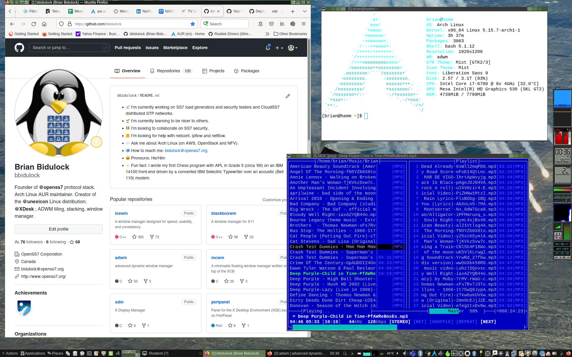Open the achievement badge icon
The width and height of the screenshot is (572, 357).
tap(24, 308)
